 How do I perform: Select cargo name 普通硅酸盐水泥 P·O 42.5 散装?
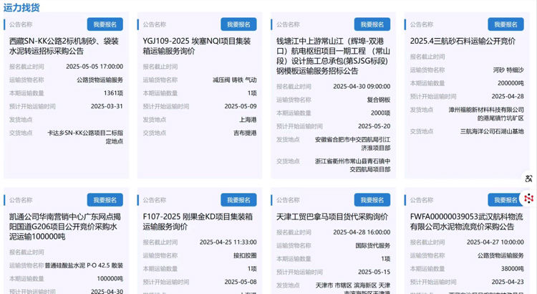(x=84, y=265)
